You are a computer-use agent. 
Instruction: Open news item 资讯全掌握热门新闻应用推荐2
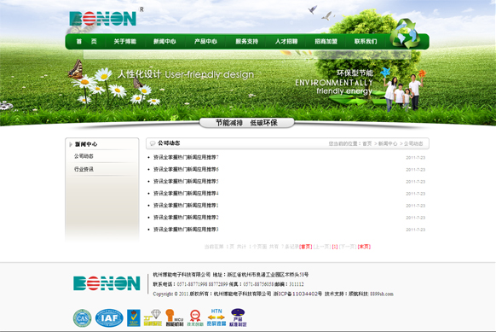point(186,218)
